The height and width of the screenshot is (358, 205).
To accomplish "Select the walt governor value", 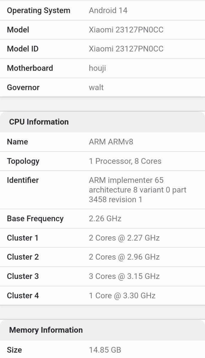I will click(x=96, y=87).
